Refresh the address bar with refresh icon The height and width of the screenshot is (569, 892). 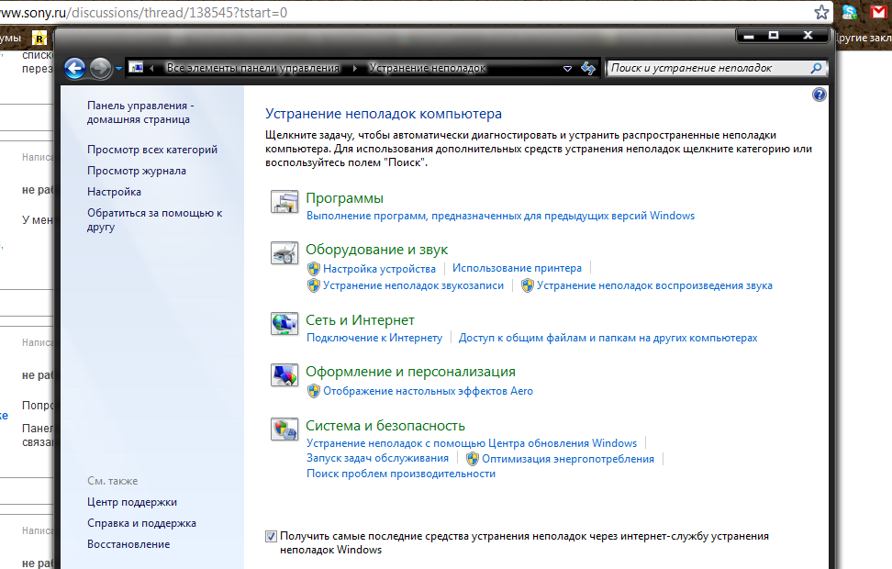pyautogui.click(x=589, y=68)
